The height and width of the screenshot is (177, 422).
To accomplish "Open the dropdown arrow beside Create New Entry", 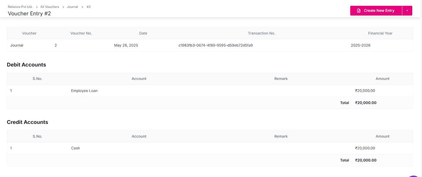I will click(407, 11).
